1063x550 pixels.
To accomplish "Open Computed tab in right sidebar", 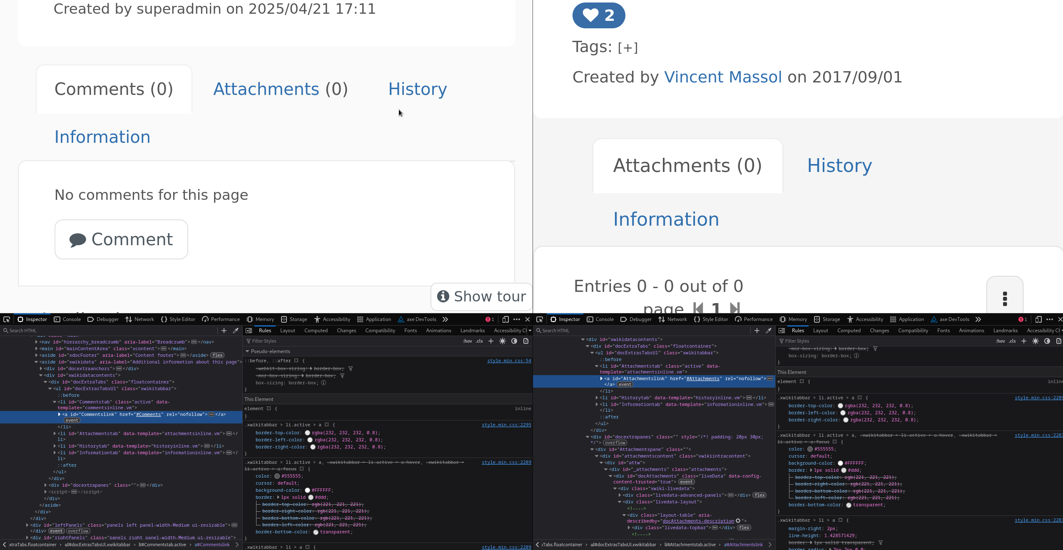I will (x=849, y=331).
